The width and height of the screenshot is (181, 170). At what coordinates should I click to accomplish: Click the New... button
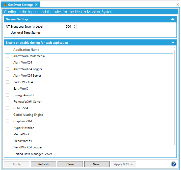tap(97, 164)
